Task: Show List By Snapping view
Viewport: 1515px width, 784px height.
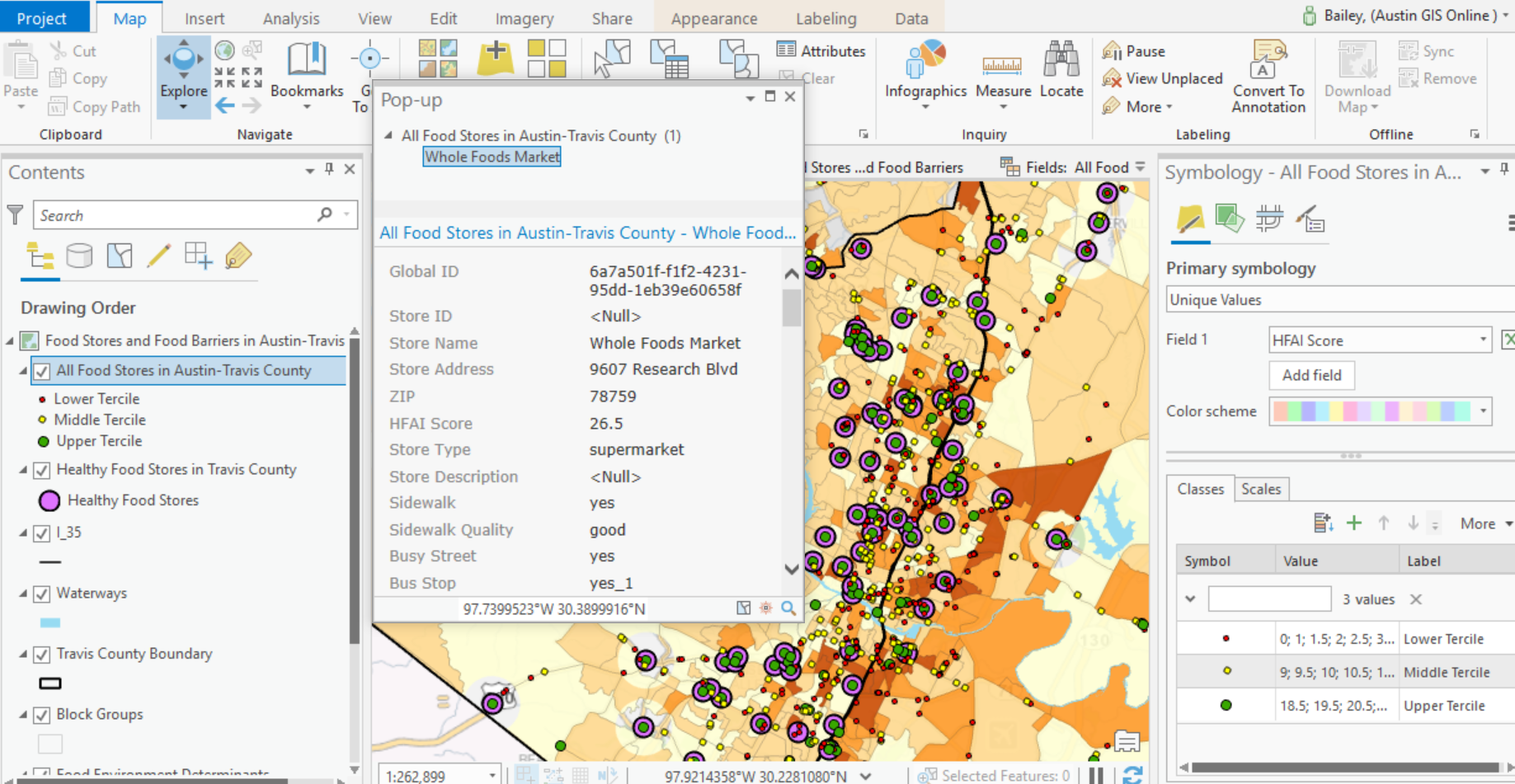Action: pos(199,256)
